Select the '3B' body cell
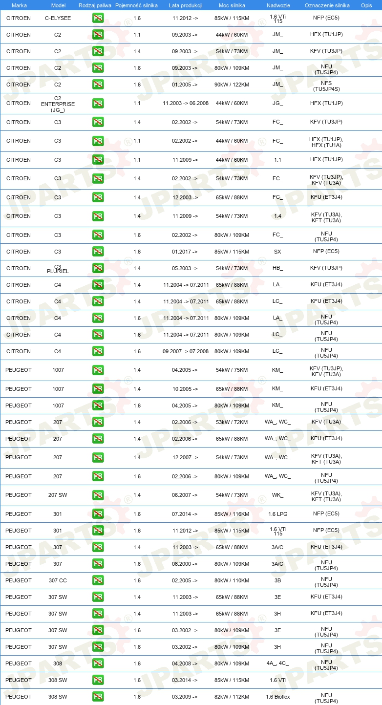The height and width of the screenshot is (705, 382). coord(277,580)
